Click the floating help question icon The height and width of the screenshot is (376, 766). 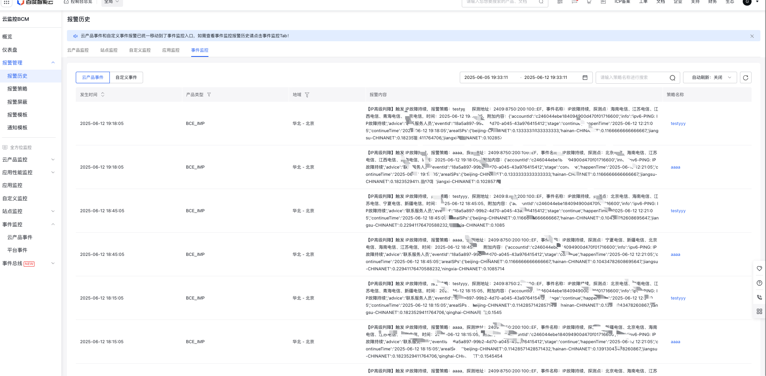point(759,283)
